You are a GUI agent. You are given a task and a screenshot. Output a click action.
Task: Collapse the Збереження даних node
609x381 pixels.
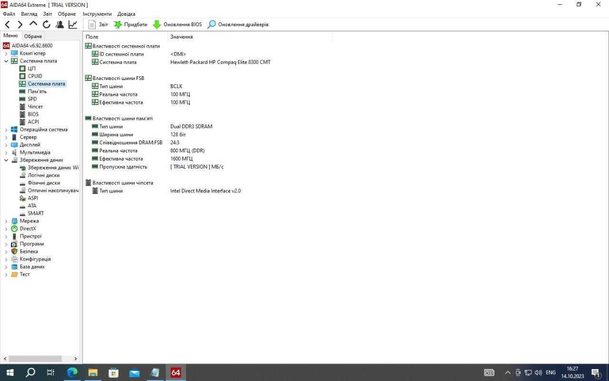6,160
